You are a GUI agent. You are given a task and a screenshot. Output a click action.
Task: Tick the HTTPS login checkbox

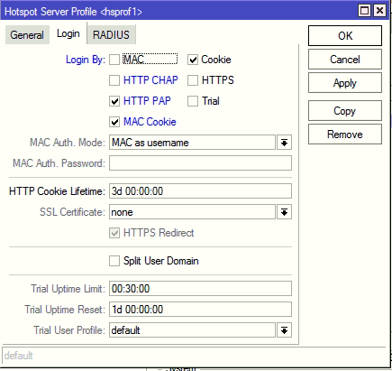tap(193, 80)
